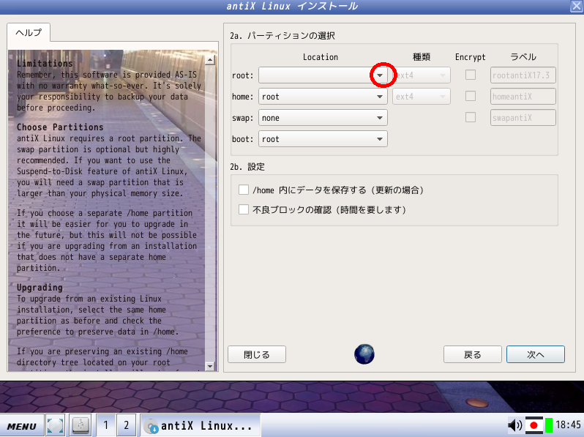Switch to workspace 2
584x437 pixels.
click(127, 425)
